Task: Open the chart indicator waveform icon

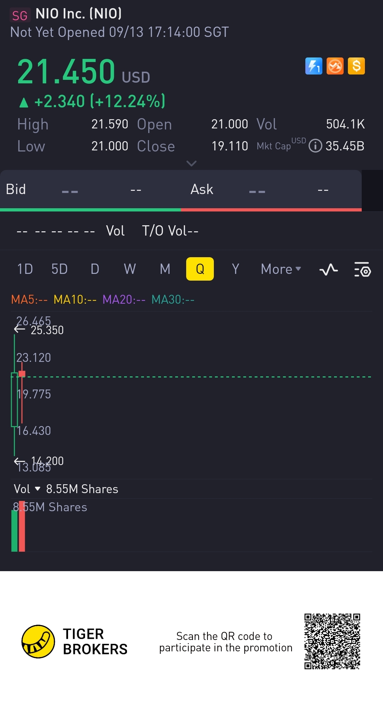Action: pyautogui.click(x=328, y=270)
